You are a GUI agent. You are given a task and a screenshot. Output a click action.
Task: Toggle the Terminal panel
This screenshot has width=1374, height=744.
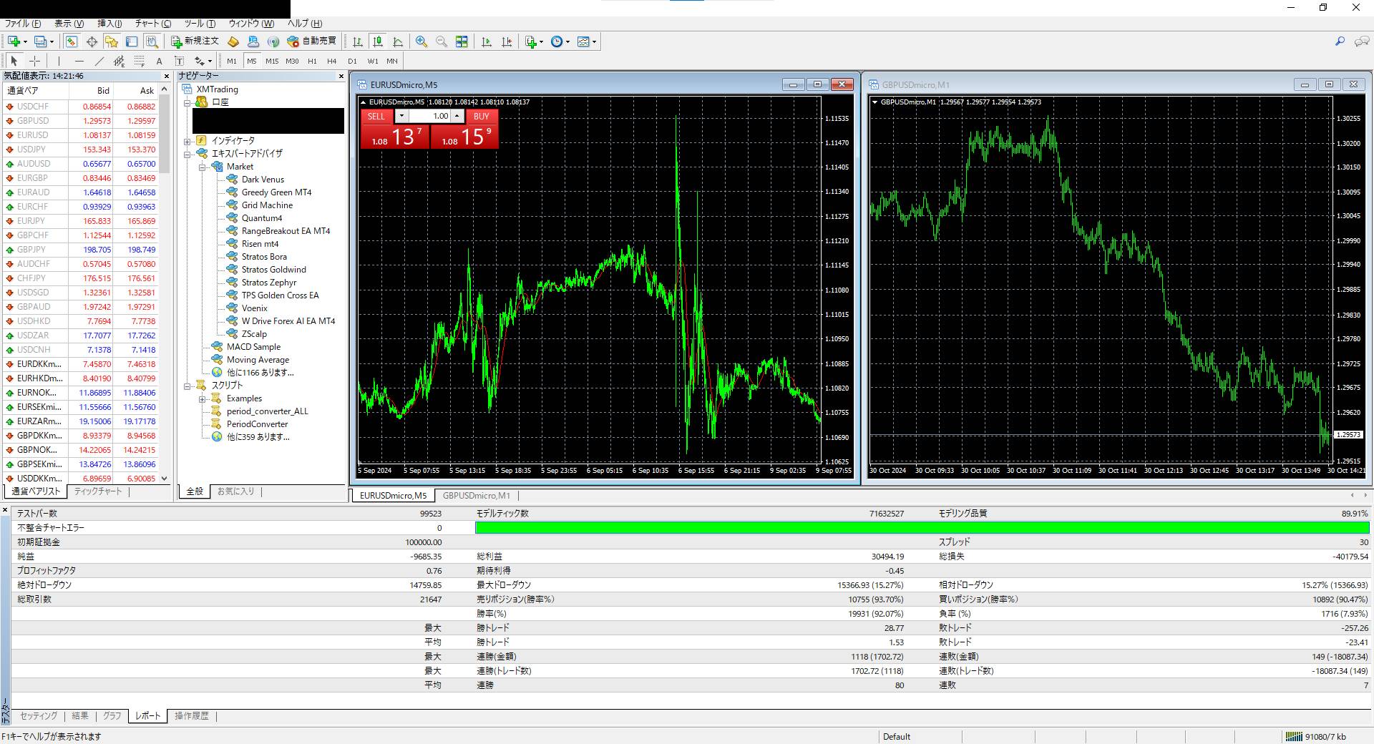pos(131,41)
